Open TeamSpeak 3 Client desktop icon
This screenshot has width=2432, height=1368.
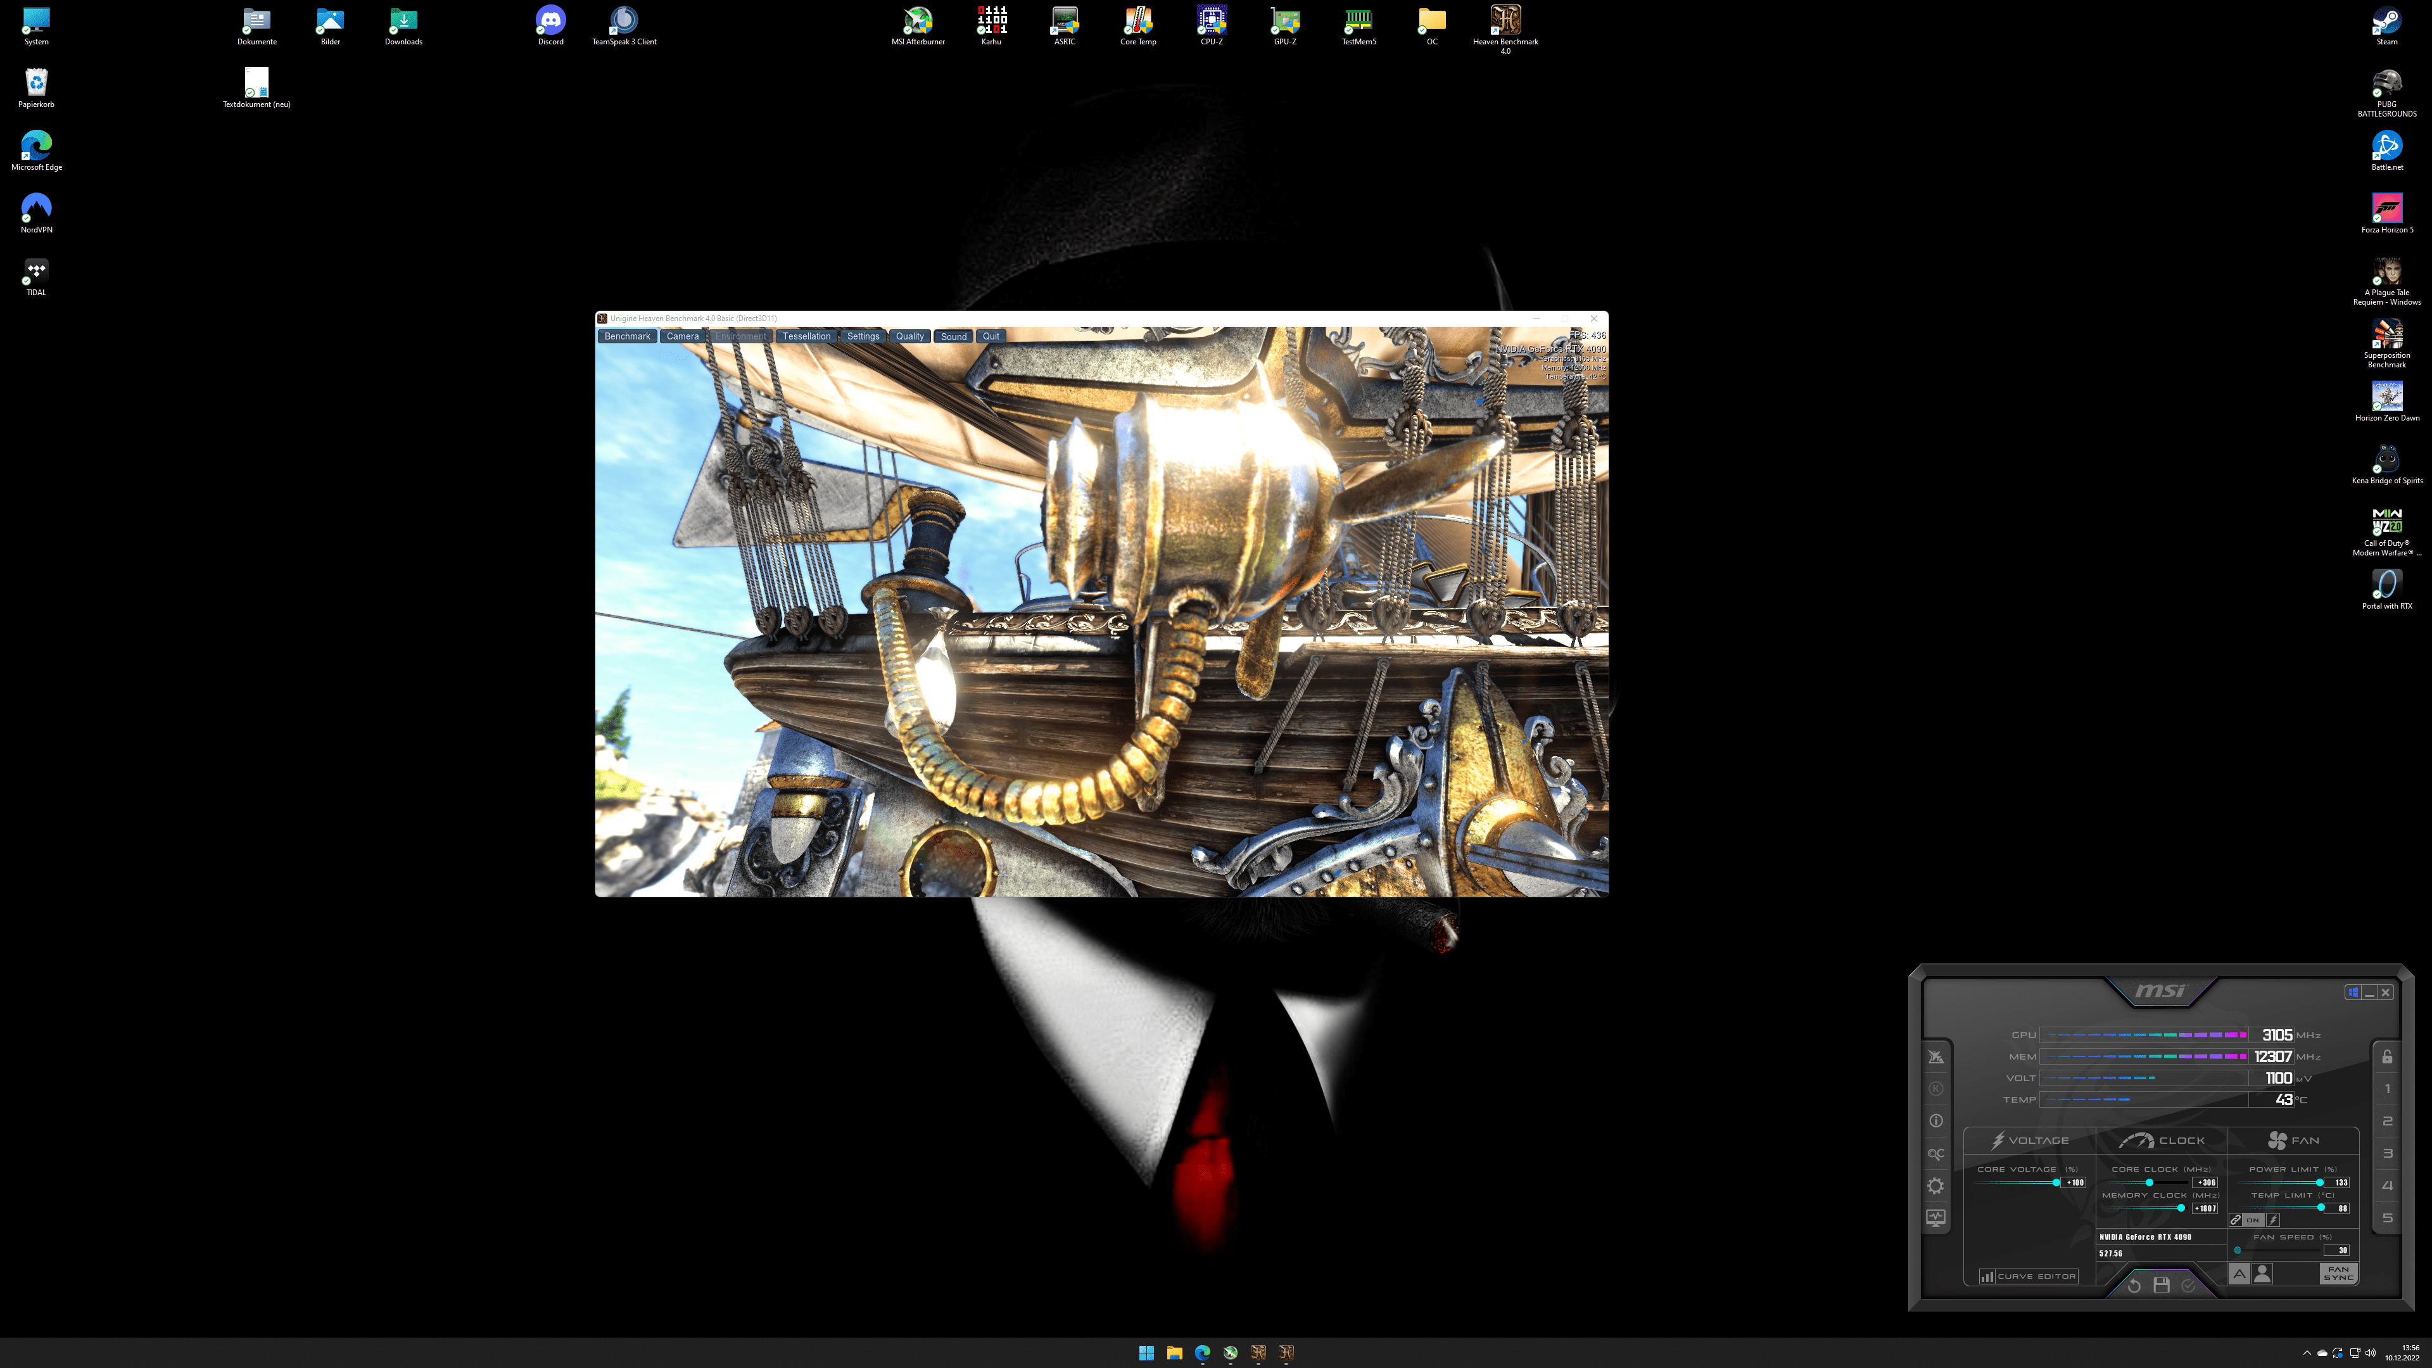(624, 25)
